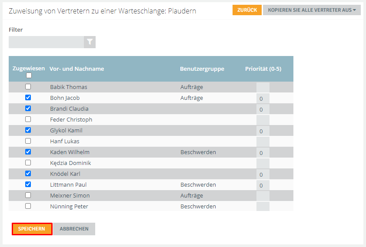
Task: Click Aufträge in the Meixner Simon row
Action: point(192,196)
